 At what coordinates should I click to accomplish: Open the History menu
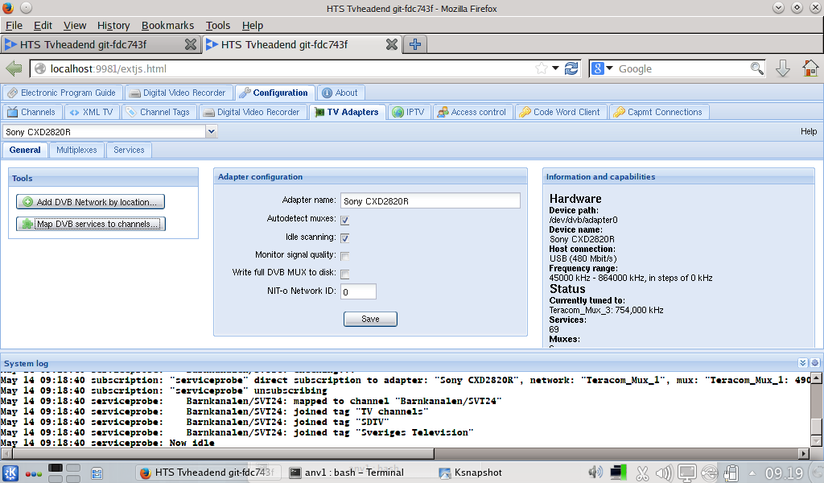pos(113,25)
